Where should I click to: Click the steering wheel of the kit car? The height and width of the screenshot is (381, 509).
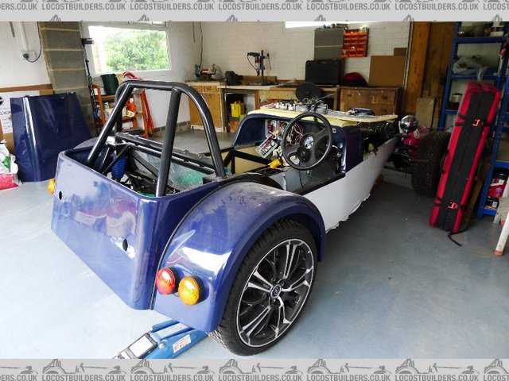click(307, 141)
